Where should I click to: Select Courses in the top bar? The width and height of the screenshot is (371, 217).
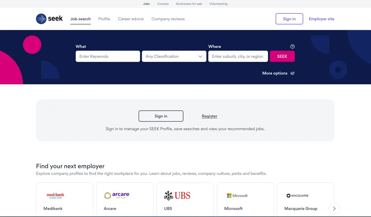pyautogui.click(x=163, y=4)
